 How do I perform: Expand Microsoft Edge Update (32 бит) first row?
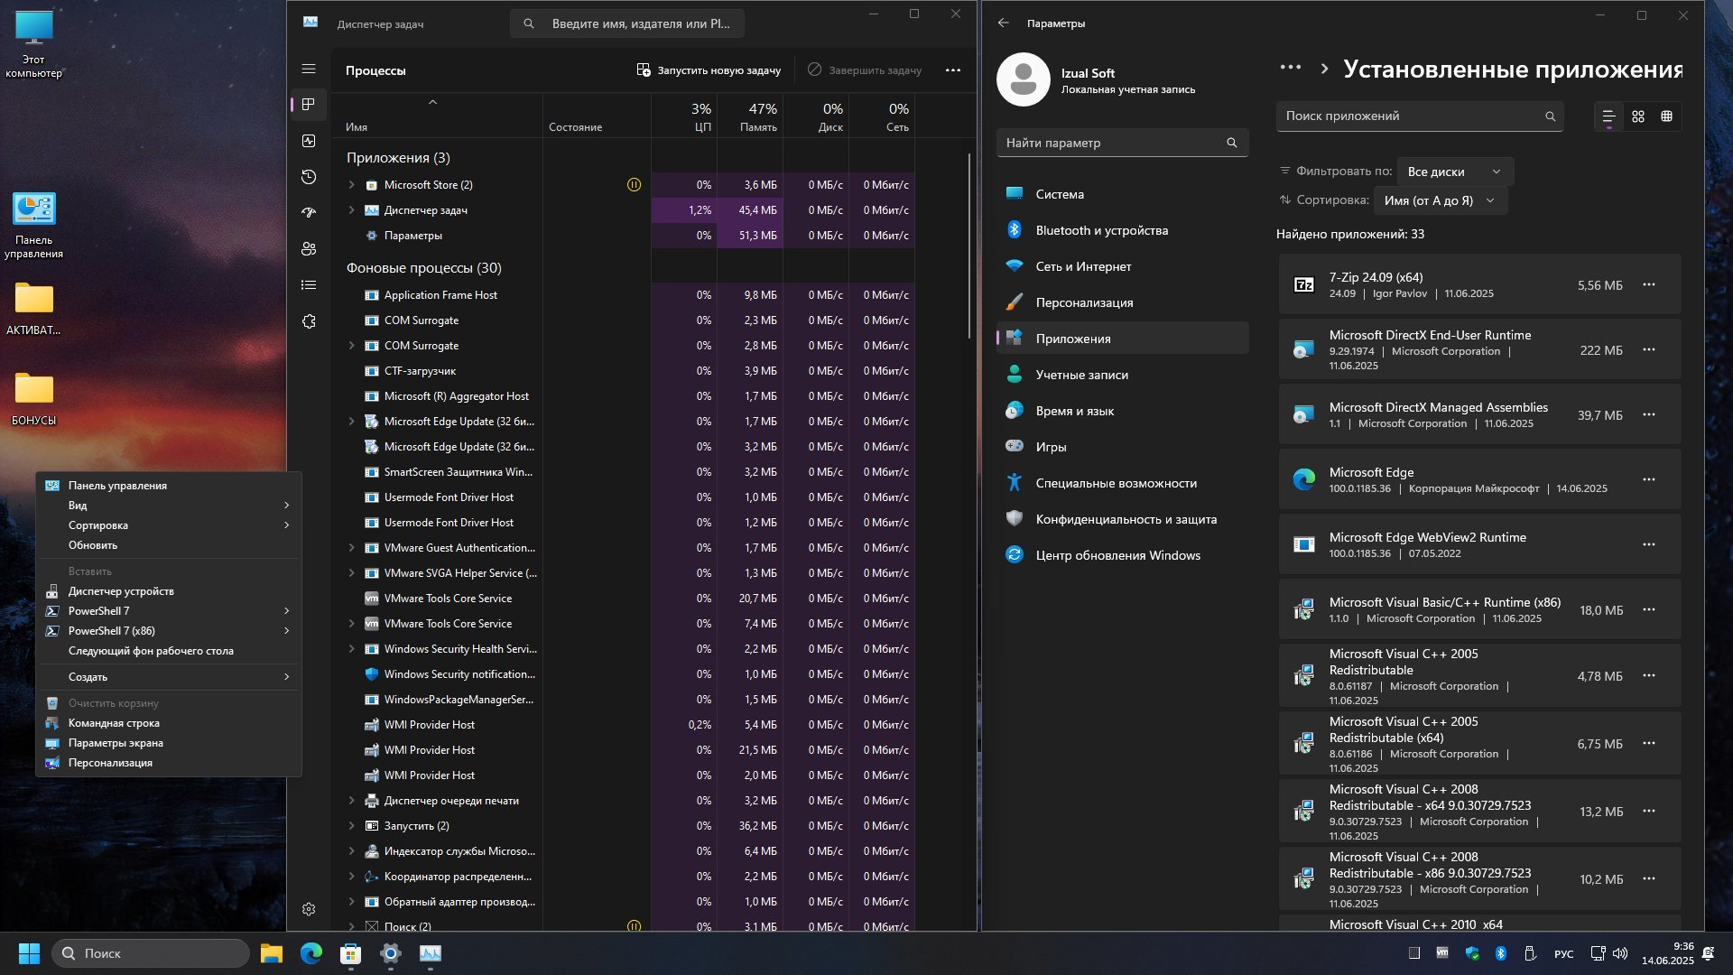[352, 422]
